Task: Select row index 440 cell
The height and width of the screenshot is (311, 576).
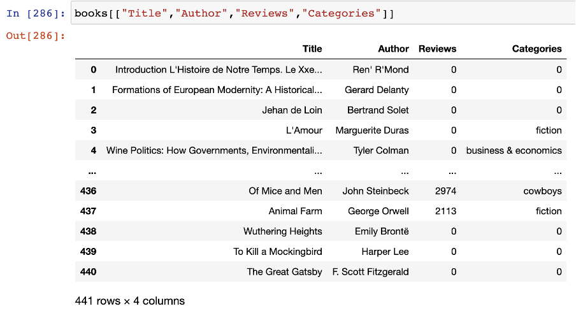Action: (88, 271)
